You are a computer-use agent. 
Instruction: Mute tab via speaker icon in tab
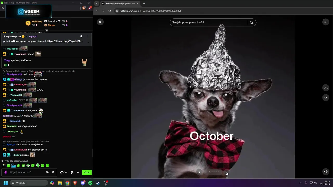coord(133,3)
